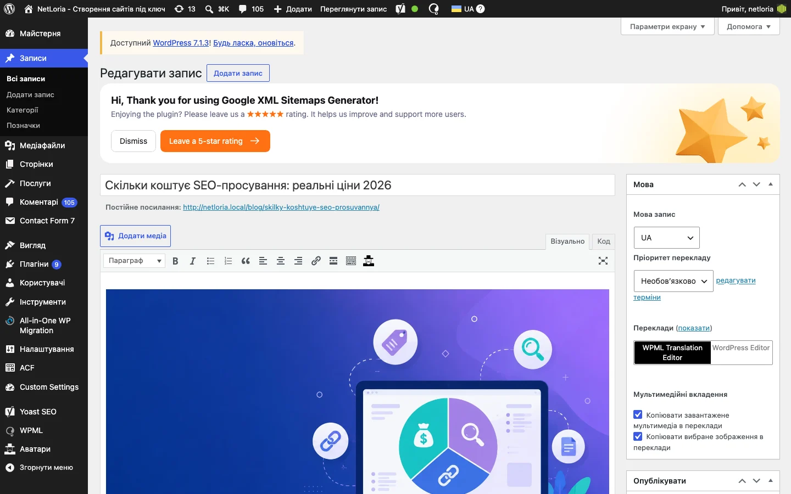Screen dimensions: 791x494
Task: Switch to the Код editor tab
Action: pyautogui.click(x=604, y=242)
